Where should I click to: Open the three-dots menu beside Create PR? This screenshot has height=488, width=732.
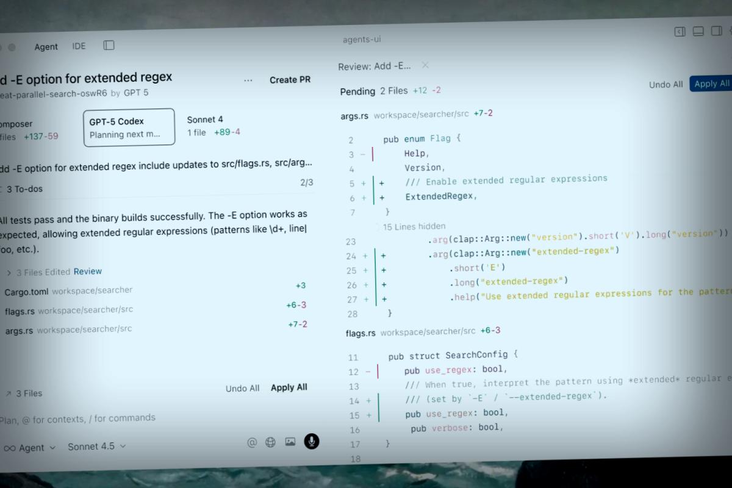coord(248,80)
